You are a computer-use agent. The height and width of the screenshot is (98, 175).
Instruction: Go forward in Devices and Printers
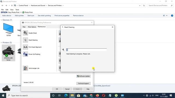tap(6, 5)
